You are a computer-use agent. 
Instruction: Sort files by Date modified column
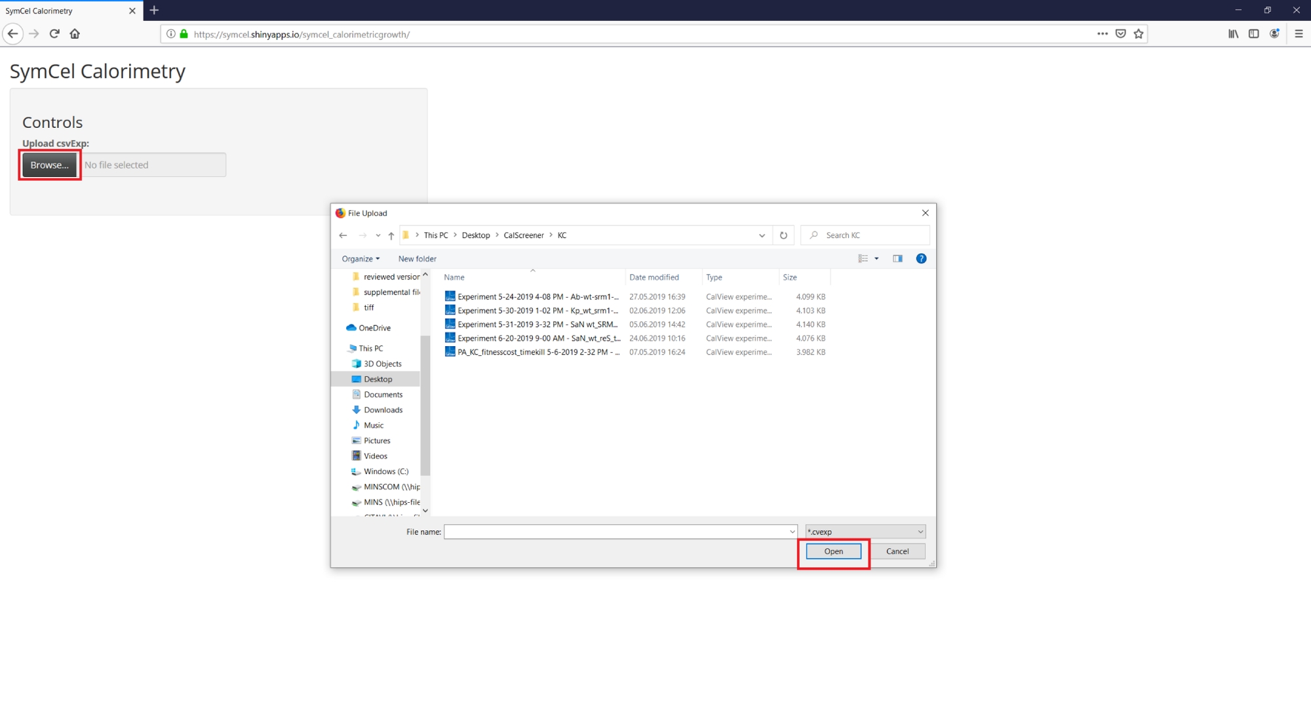click(x=654, y=277)
